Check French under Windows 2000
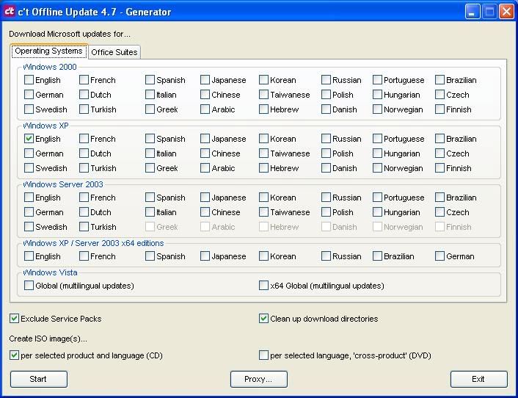The height and width of the screenshot is (398, 518). tap(84, 79)
